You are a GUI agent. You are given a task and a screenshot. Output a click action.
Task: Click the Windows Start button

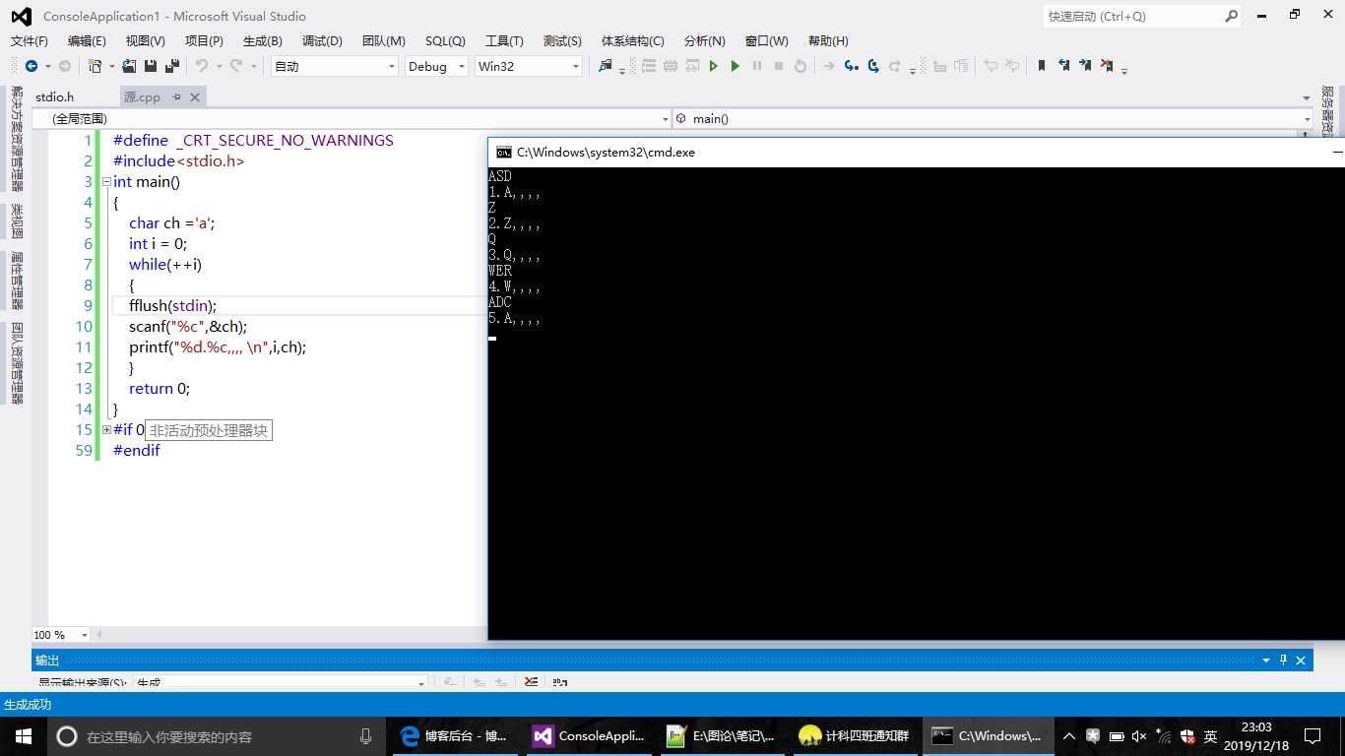24,735
